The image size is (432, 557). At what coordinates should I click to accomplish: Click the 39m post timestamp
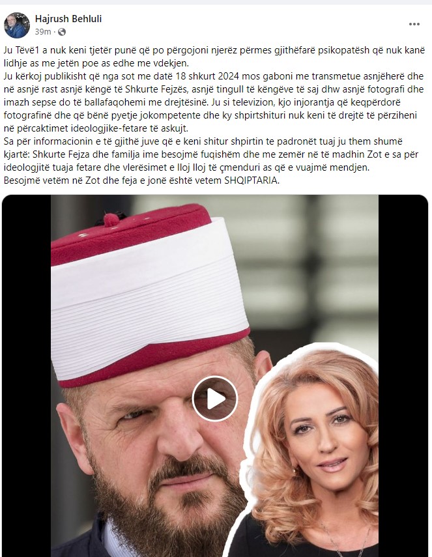tap(42, 32)
